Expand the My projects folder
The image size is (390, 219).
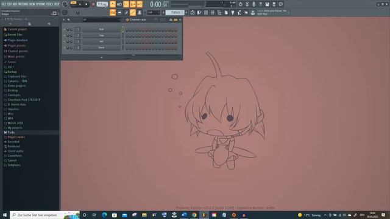tap(15, 128)
